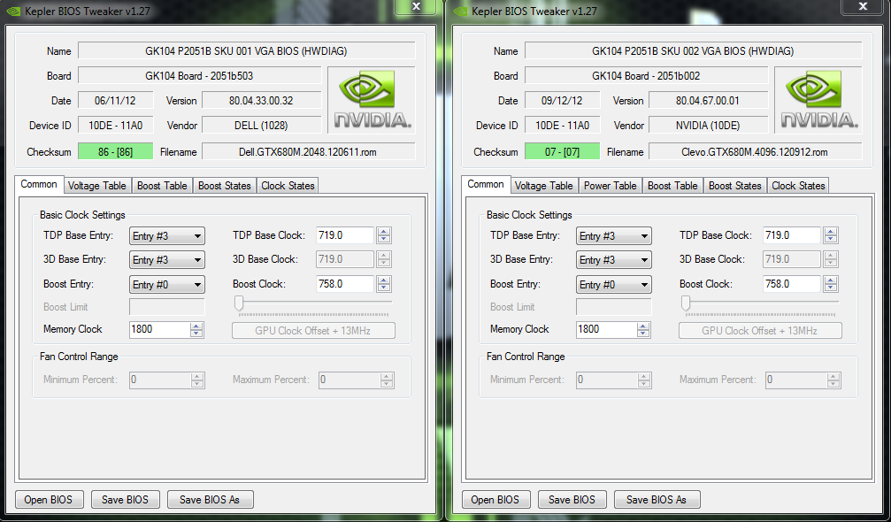891x522 pixels.
Task: Click Save BIOS in left window
Action: 125,500
